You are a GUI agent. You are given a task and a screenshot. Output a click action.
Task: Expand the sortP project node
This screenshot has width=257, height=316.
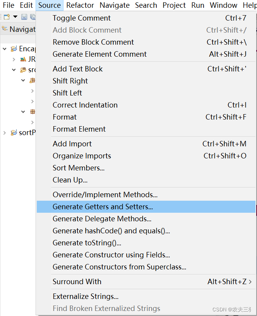5,133
